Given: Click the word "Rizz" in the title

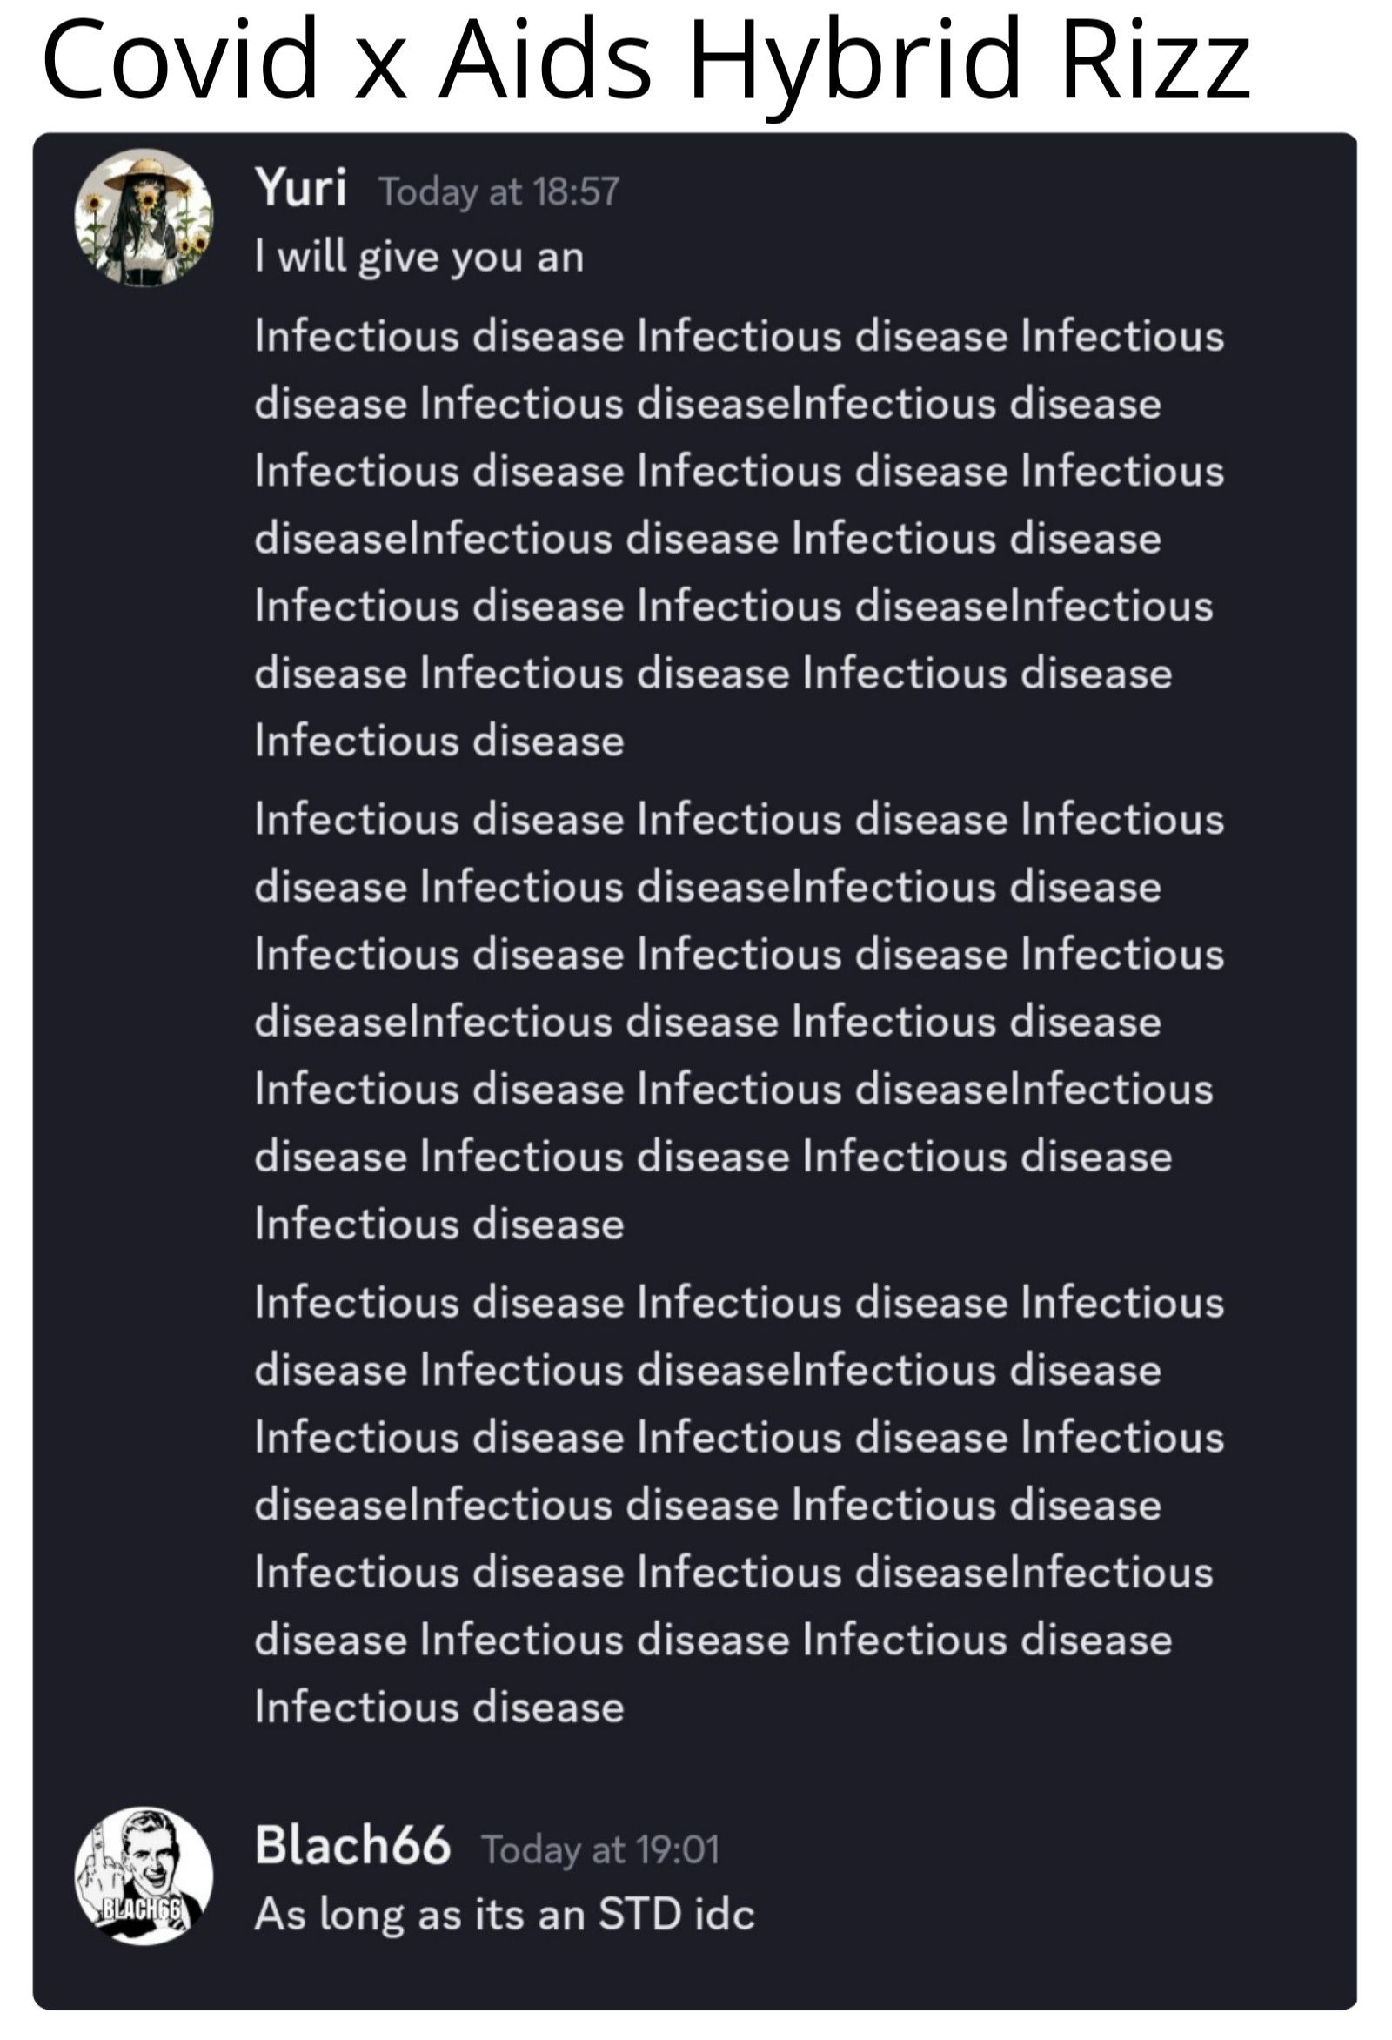Looking at the screenshot, I should coord(1154,60).
